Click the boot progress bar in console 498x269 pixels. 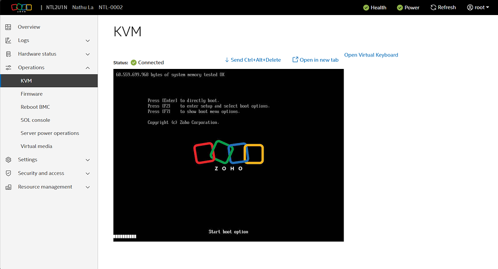coord(125,236)
